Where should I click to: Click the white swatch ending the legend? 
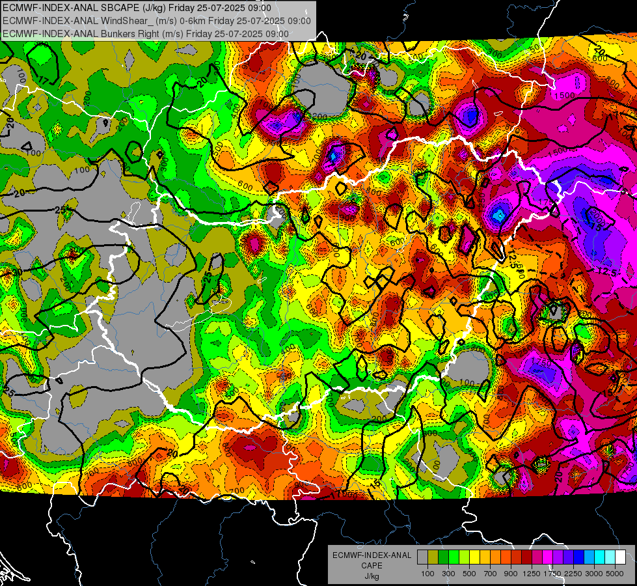pyautogui.click(x=620, y=557)
